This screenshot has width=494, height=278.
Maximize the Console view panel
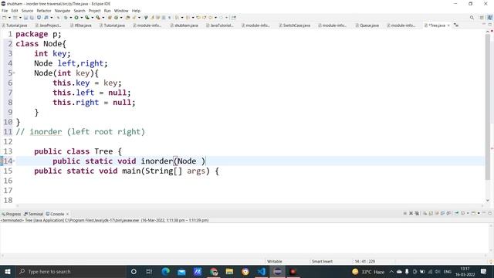[490, 213]
